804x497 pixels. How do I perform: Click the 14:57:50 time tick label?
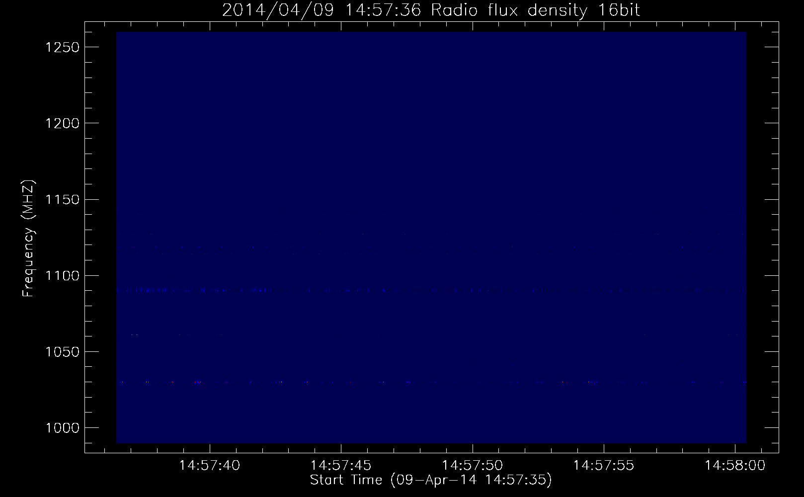click(473, 466)
